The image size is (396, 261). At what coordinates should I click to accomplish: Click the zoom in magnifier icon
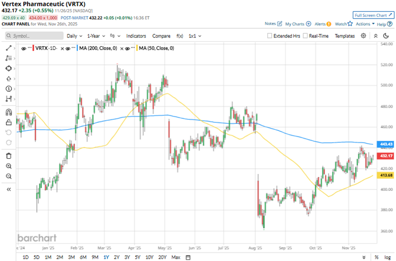[x=9, y=166]
